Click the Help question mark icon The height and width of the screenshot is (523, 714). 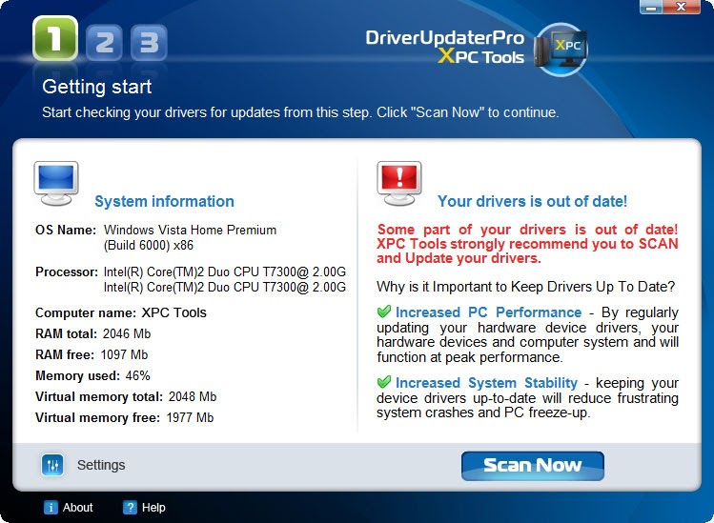click(x=130, y=507)
